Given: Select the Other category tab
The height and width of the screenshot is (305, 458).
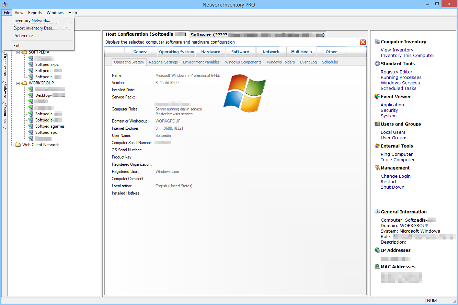Looking at the screenshot, I should pyautogui.click(x=331, y=52).
